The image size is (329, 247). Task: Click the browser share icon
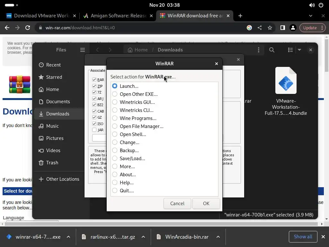260,28
